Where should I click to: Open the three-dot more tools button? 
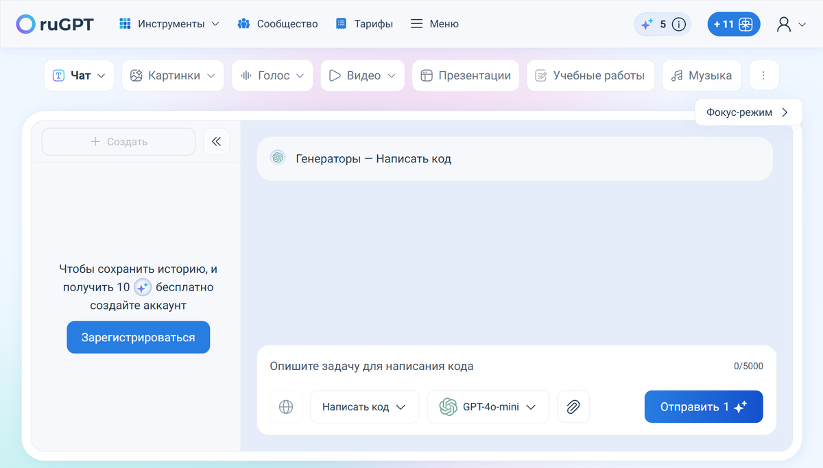pyautogui.click(x=764, y=75)
